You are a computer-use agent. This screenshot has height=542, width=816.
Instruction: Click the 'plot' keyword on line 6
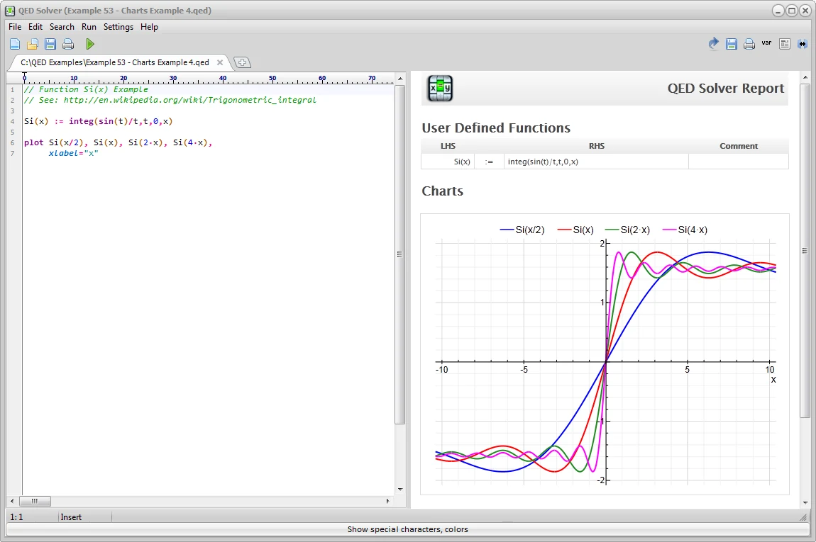(34, 142)
